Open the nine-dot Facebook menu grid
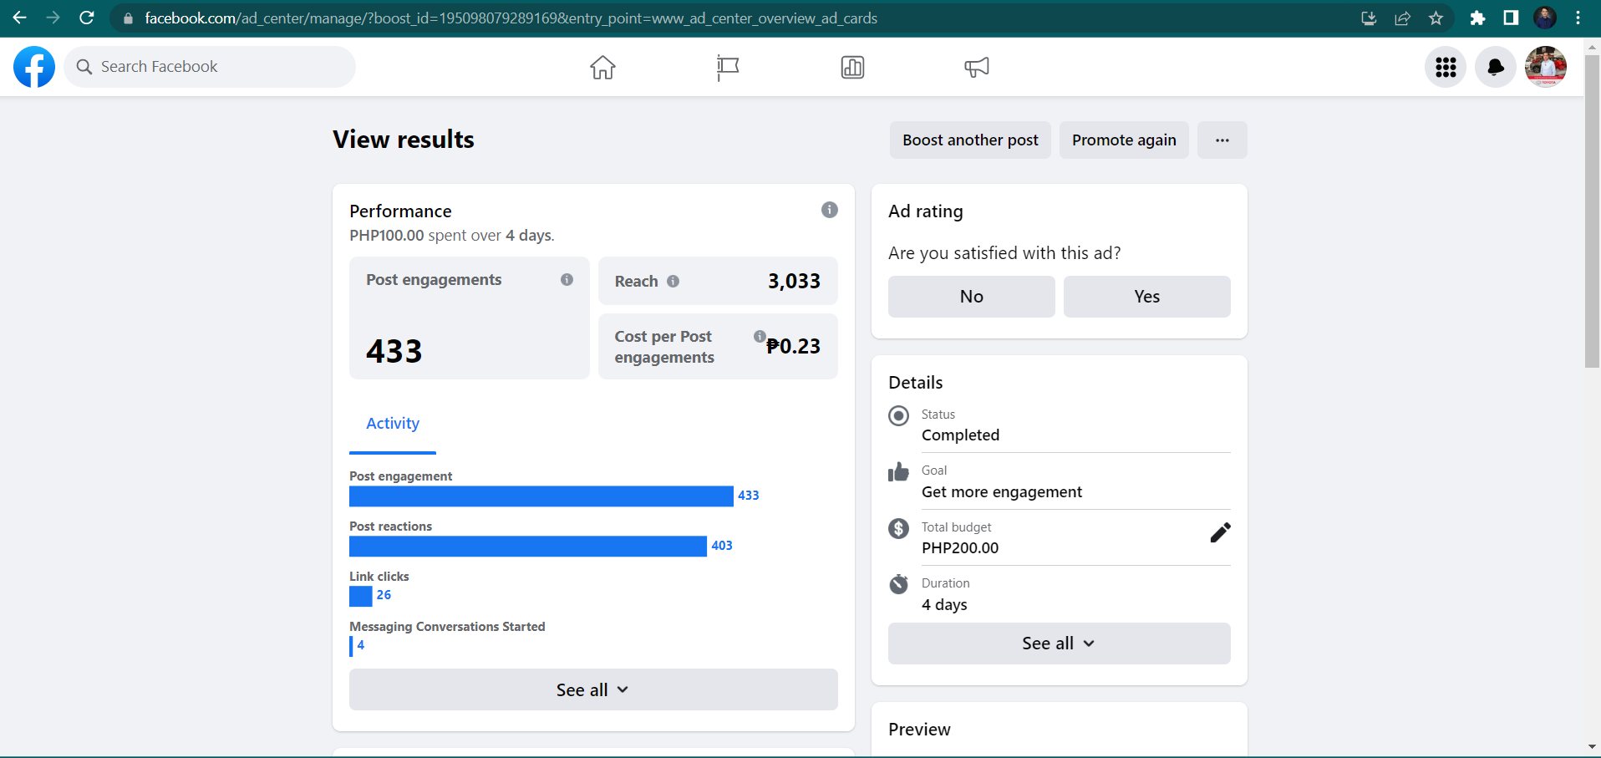This screenshot has height=758, width=1601. click(x=1446, y=67)
